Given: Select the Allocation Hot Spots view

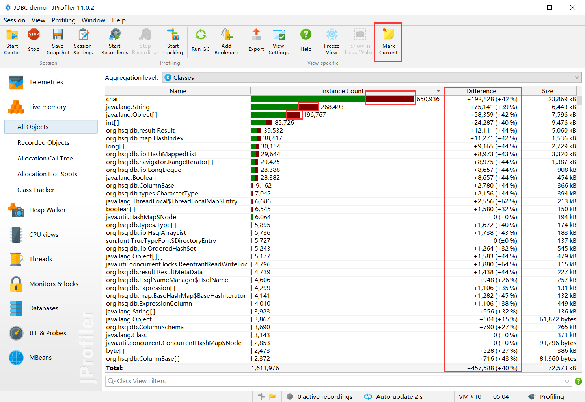Looking at the screenshot, I should click(x=47, y=174).
